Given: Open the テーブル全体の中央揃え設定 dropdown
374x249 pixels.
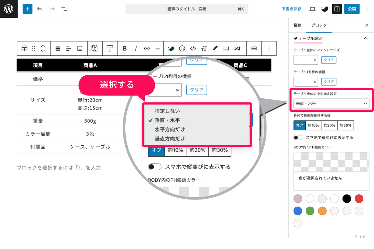Looking at the screenshot, I should pos(331,103).
